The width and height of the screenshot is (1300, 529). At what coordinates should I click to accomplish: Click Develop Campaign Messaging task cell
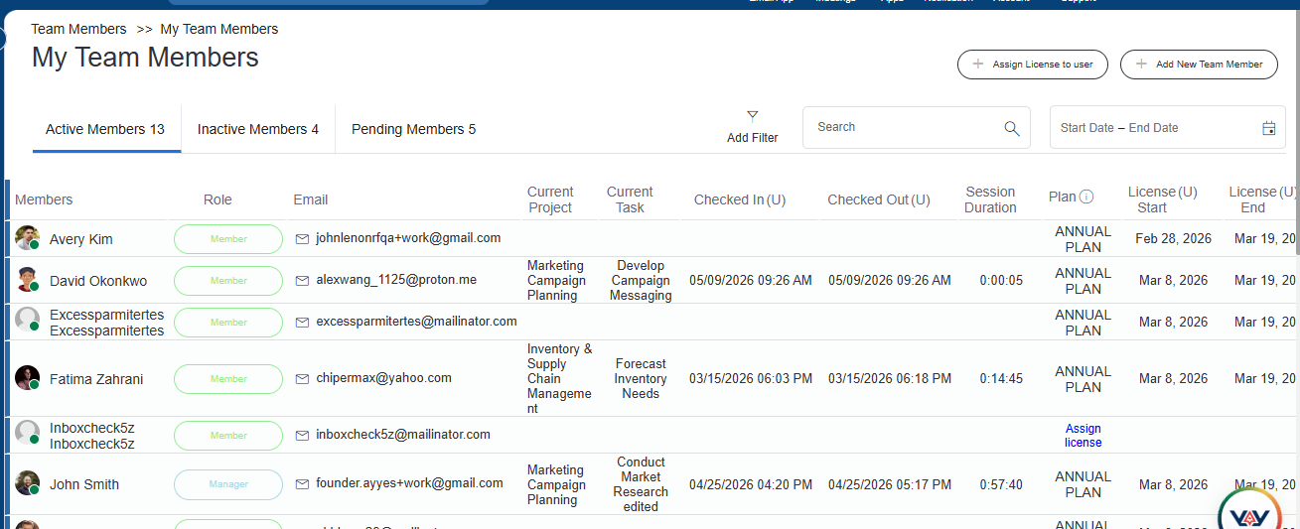(x=641, y=281)
